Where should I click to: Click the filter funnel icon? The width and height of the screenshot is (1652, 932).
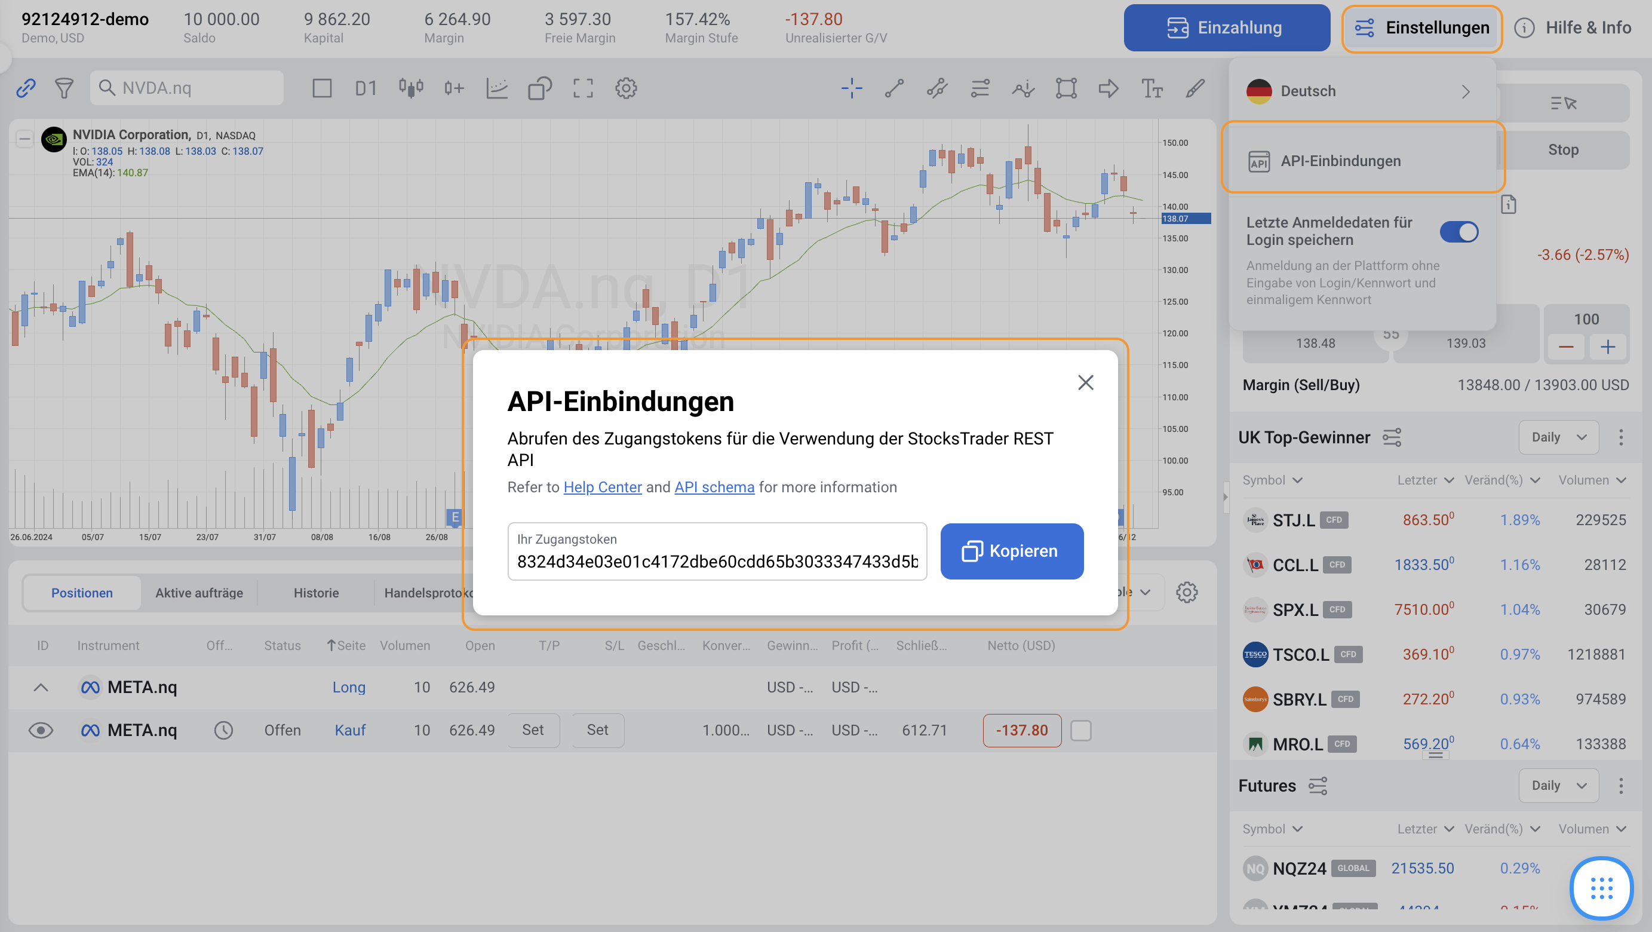[x=64, y=88]
